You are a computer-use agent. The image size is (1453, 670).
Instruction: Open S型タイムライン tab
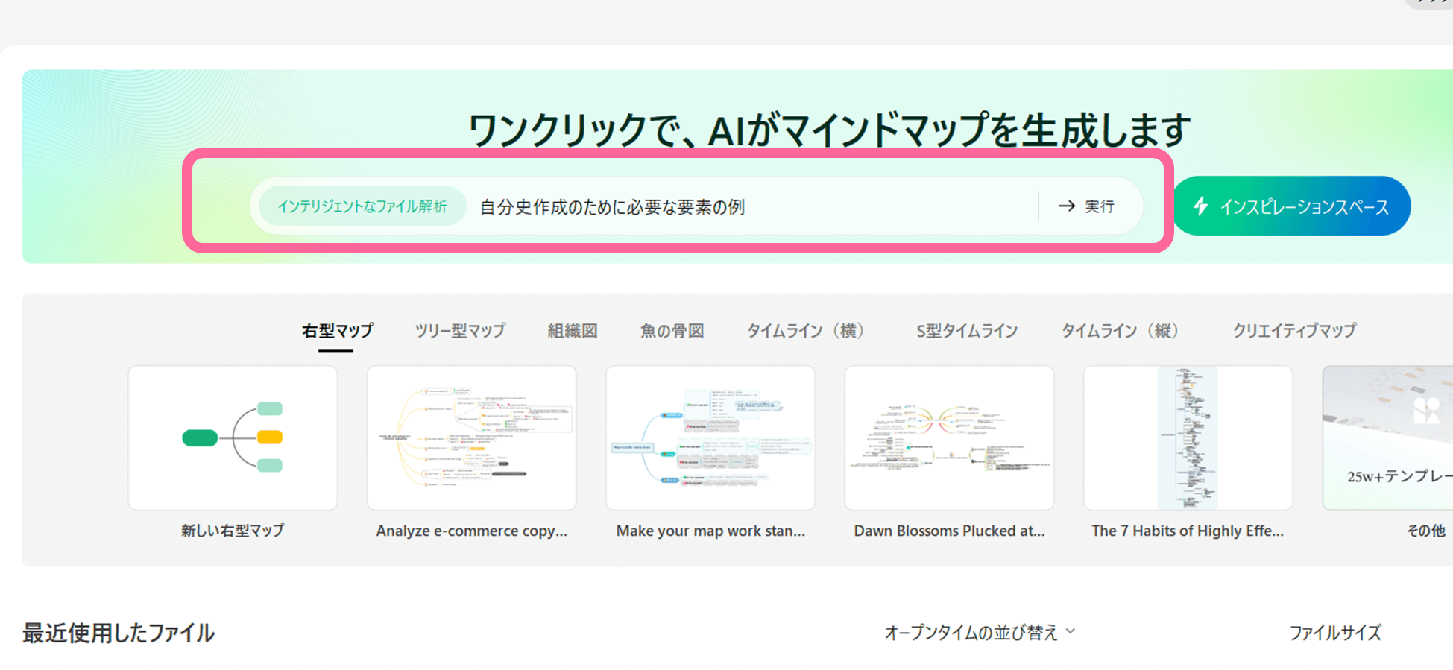967,331
